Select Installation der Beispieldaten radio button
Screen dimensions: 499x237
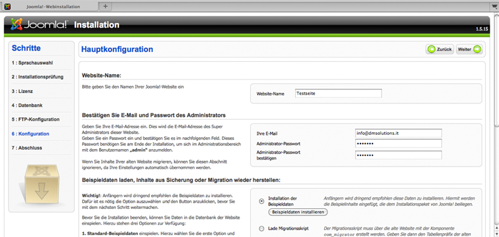point(261,201)
